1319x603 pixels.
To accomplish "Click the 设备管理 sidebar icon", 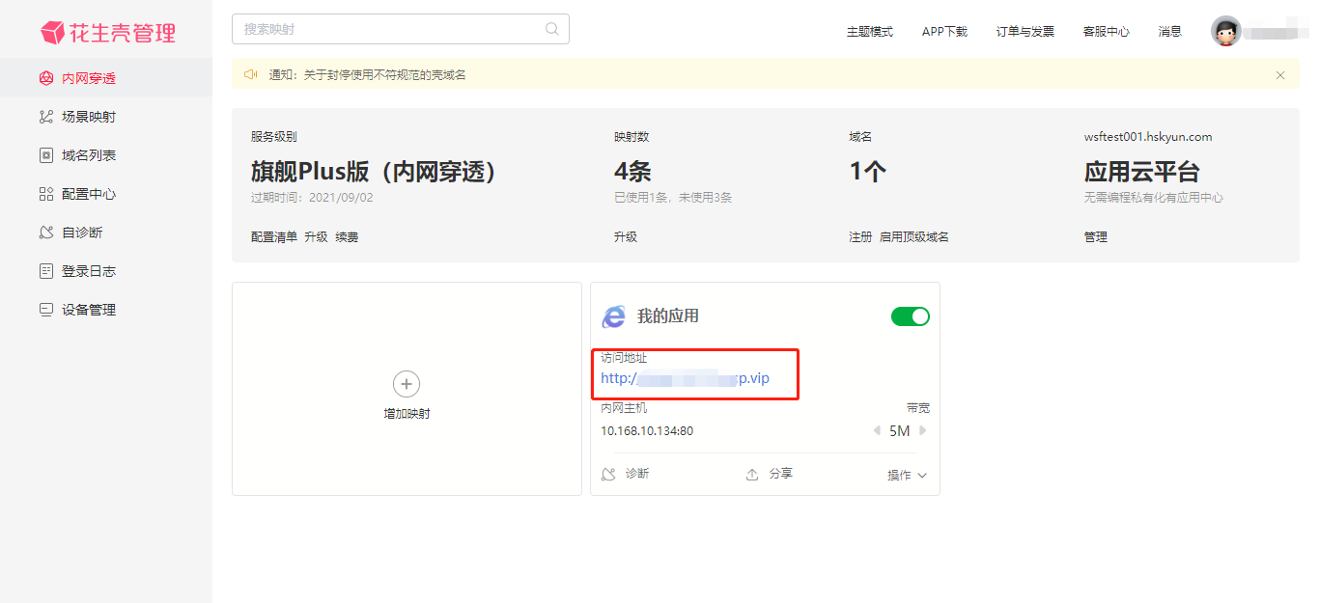I will (45, 310).
